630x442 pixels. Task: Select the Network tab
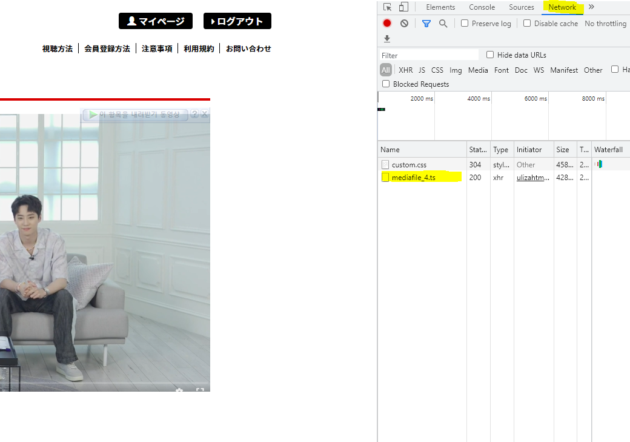click(562, 7)
